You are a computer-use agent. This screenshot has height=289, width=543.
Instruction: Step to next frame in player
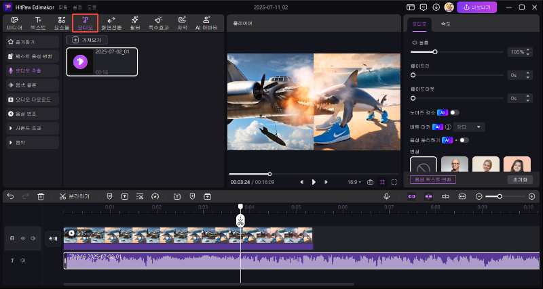pos(326,182)
